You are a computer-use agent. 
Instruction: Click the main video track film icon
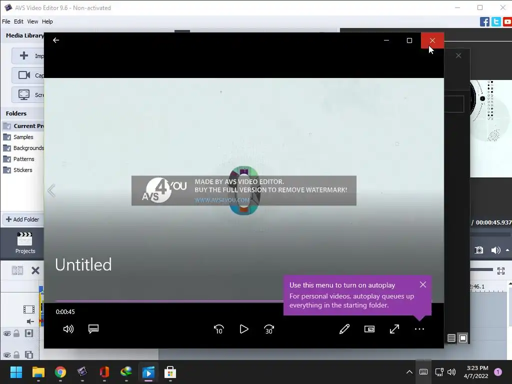tap(28, 309)
